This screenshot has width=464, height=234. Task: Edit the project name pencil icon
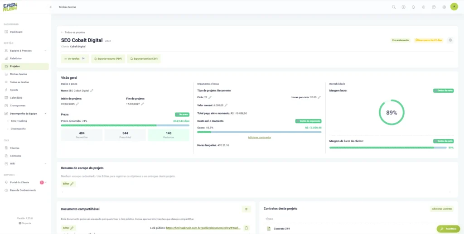tap(92, 91)
